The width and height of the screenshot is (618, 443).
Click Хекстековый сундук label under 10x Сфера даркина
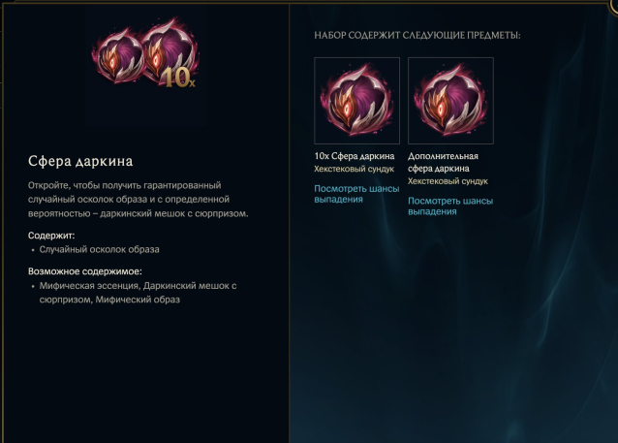pyautogui.click(x=354, y=169)
